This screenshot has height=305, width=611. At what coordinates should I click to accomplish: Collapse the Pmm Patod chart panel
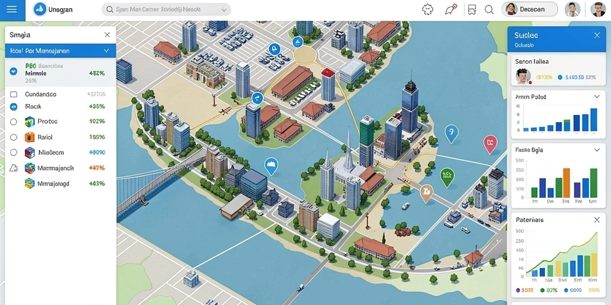click(x=597, y=97)
